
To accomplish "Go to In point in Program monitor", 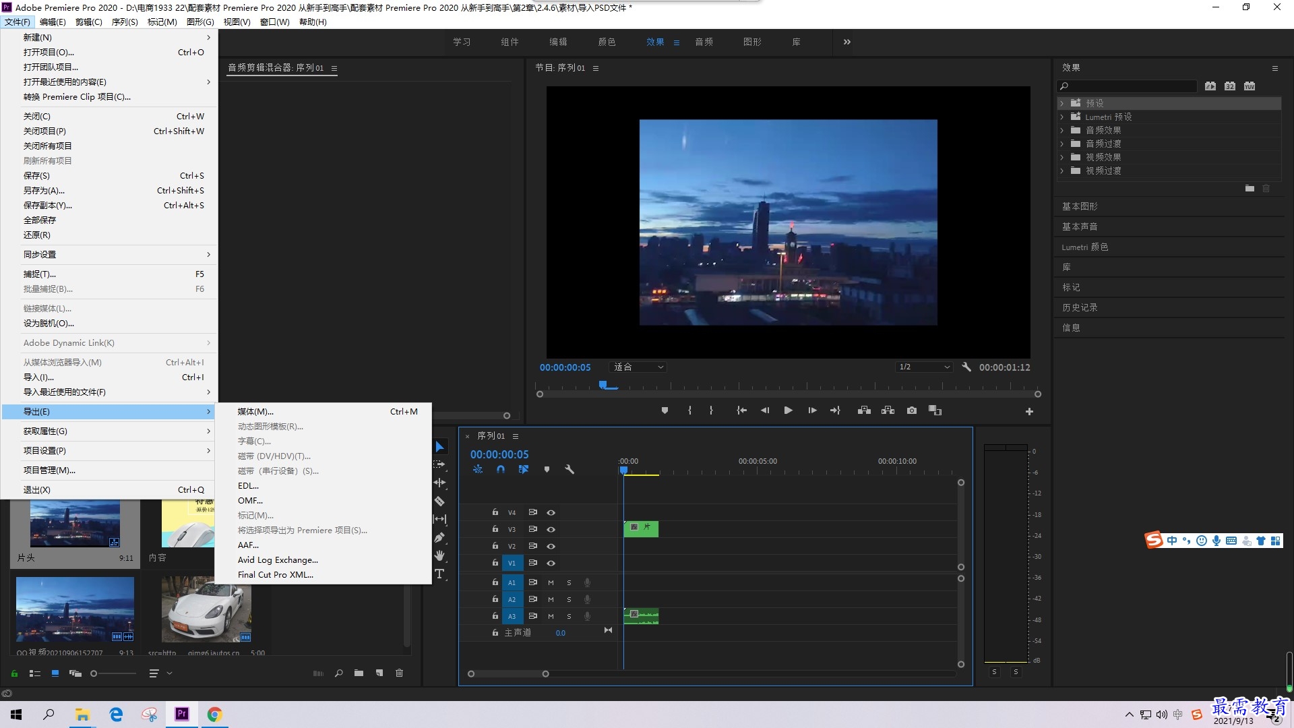I will tap(741, 411).
